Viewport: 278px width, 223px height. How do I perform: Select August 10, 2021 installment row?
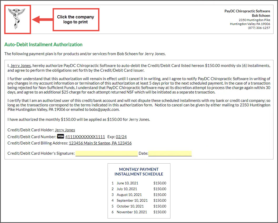click(x=139, y=195)
